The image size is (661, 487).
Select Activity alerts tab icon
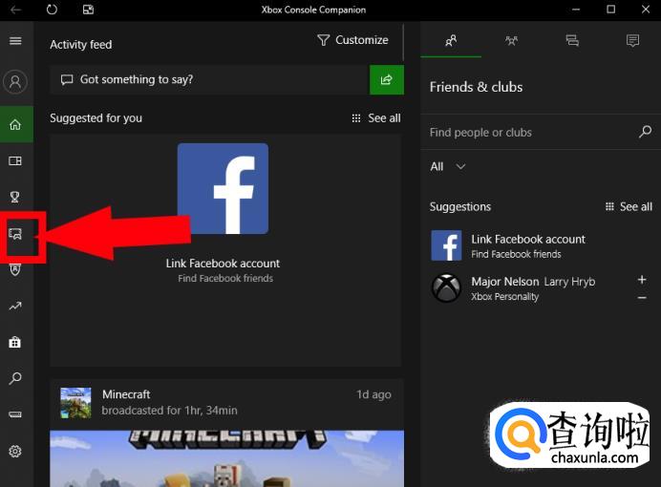[x=632, y=40]
